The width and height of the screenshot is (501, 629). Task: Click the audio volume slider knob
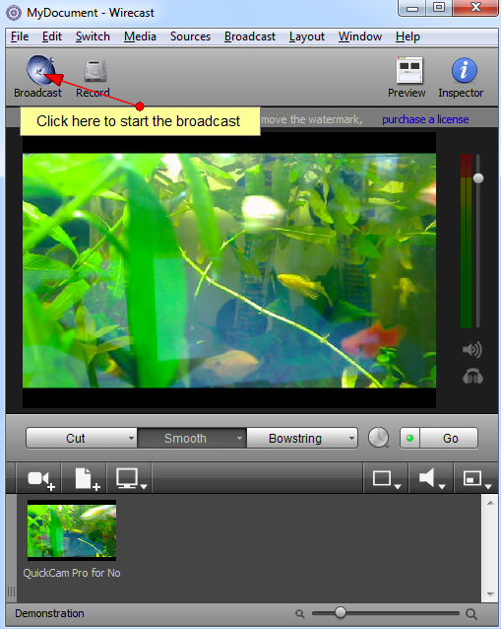click(477, 178)
